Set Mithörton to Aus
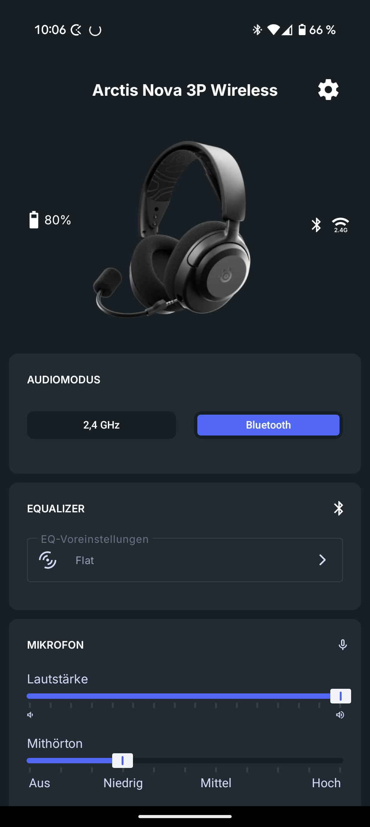The image size is (370, 827). (x=39, y=783)
